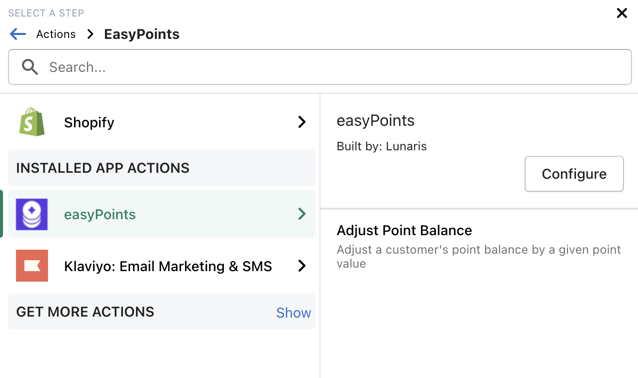Screen dimensions: 638x378
Task: Click the magnifying glass search icon
Action: (x=30, y=67)
